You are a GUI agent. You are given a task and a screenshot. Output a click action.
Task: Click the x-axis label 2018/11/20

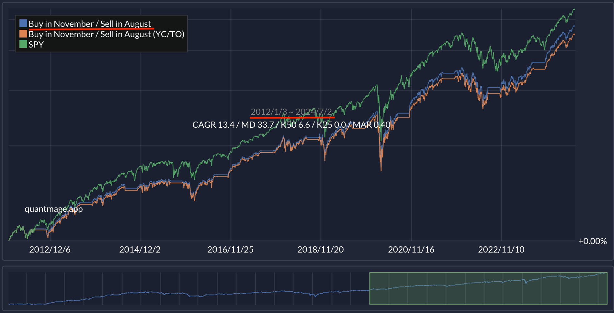[x=321, y=249]
